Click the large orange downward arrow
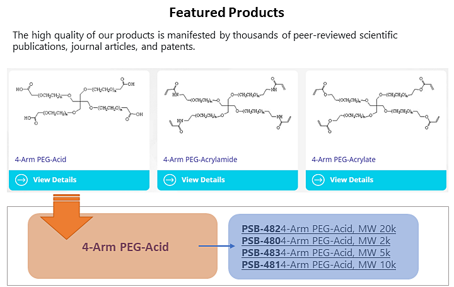This screenshot has width=454, height=287. pyautogui.click(x=66, y=216)
